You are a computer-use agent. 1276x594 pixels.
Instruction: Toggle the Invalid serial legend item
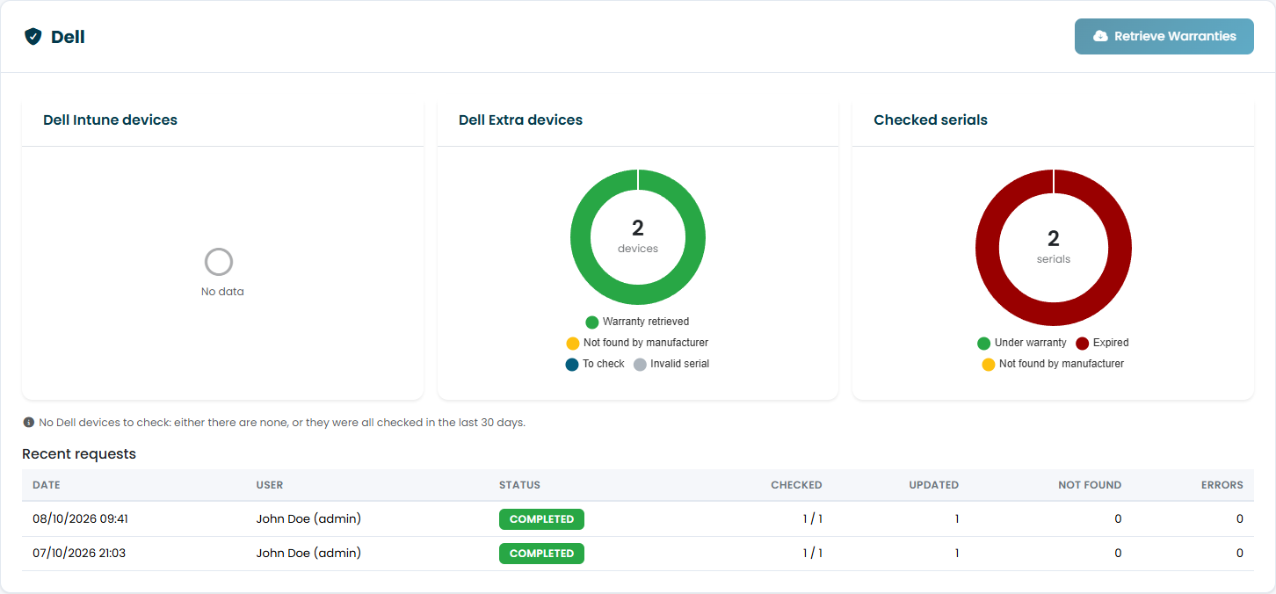[x=671, y=364]
